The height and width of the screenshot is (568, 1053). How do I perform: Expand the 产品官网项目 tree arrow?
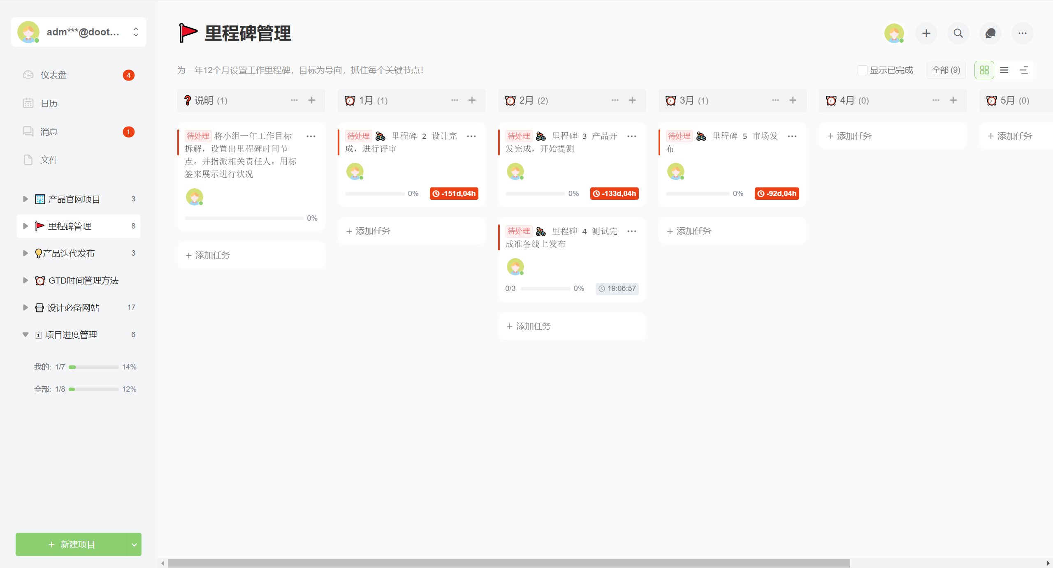pyautogui.click(x=26, y=199)
